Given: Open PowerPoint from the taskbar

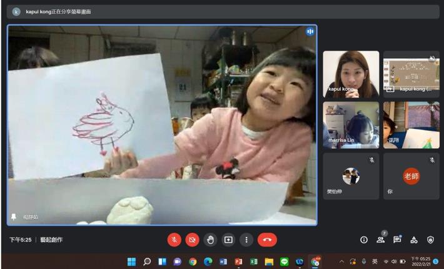Looking at the screenshot, I should pos(238,261).
